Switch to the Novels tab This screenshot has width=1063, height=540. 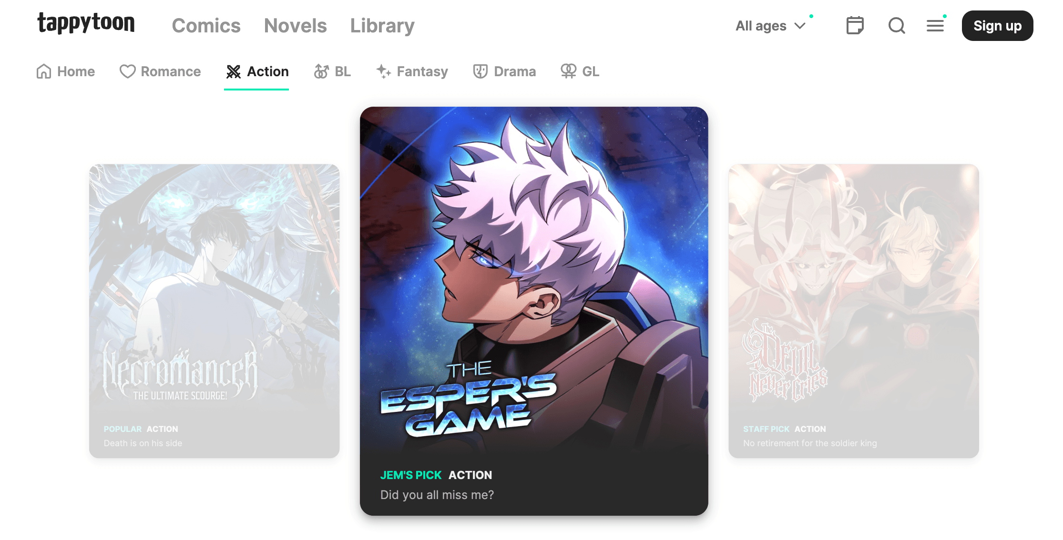(x=296, y=26)
